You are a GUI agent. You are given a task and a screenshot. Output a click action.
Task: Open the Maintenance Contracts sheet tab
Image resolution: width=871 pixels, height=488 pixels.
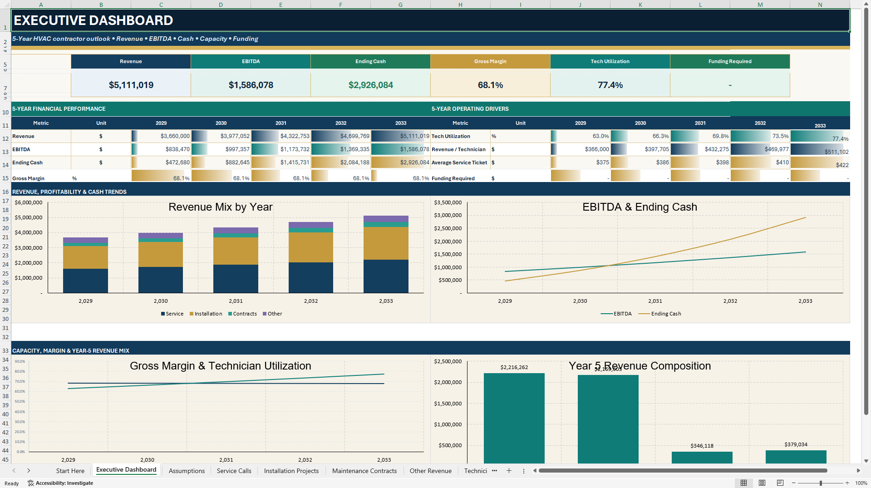(x=364, y=471)
